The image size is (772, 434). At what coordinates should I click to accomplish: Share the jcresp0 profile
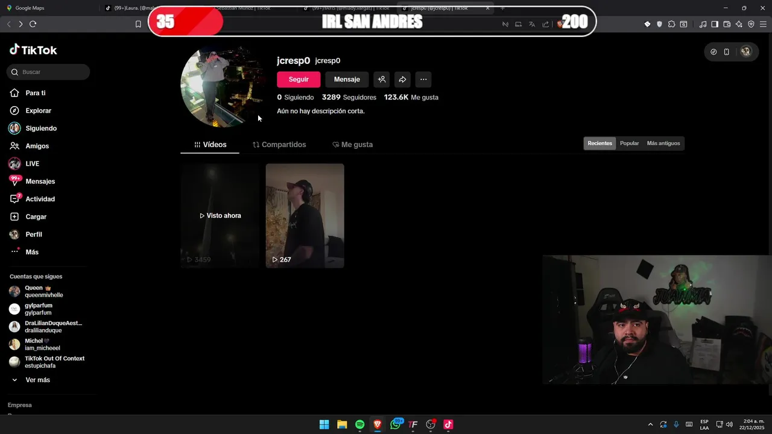tap(402, 80)
